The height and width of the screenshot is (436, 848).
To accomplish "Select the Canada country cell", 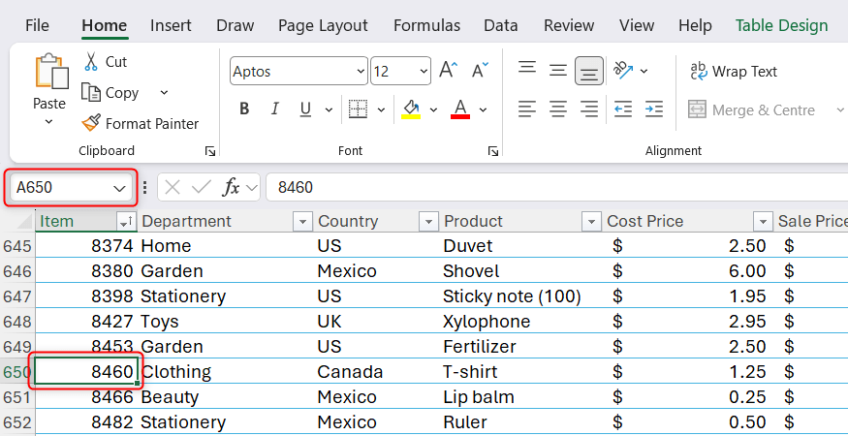I will (x=376, y=372).
